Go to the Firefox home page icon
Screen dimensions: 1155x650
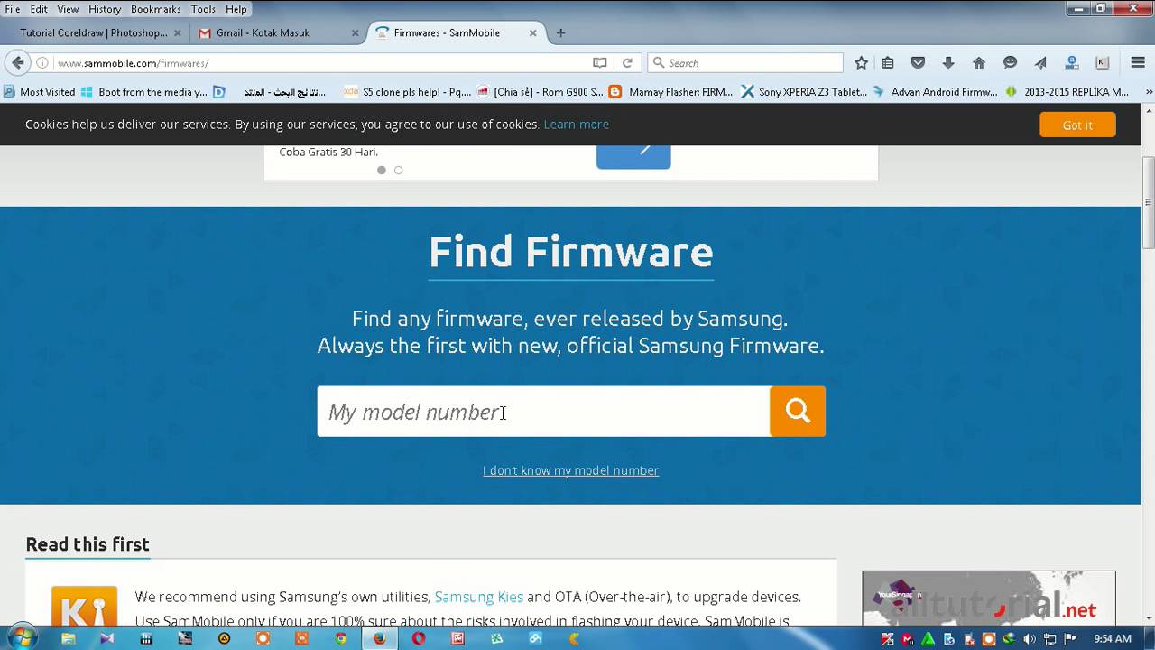click(x=979, y=63)
